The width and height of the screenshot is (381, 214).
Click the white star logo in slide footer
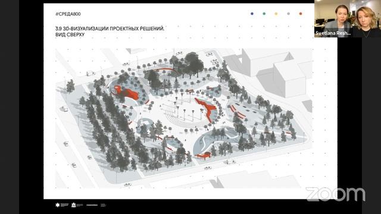pos(58,205)
